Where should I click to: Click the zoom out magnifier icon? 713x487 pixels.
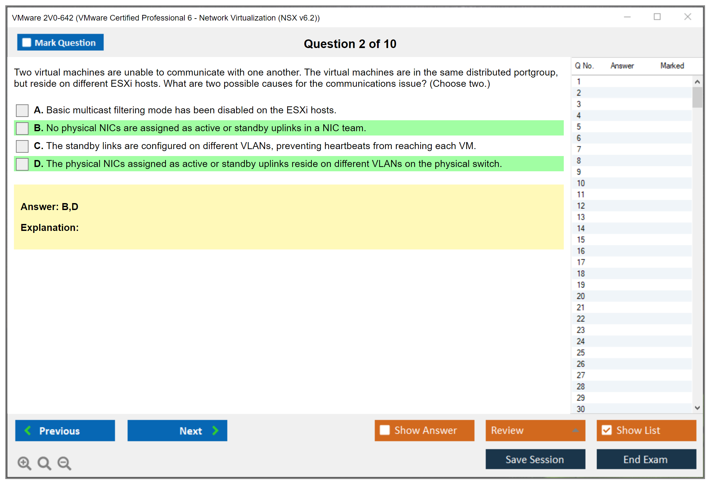[x=64, y=463]
